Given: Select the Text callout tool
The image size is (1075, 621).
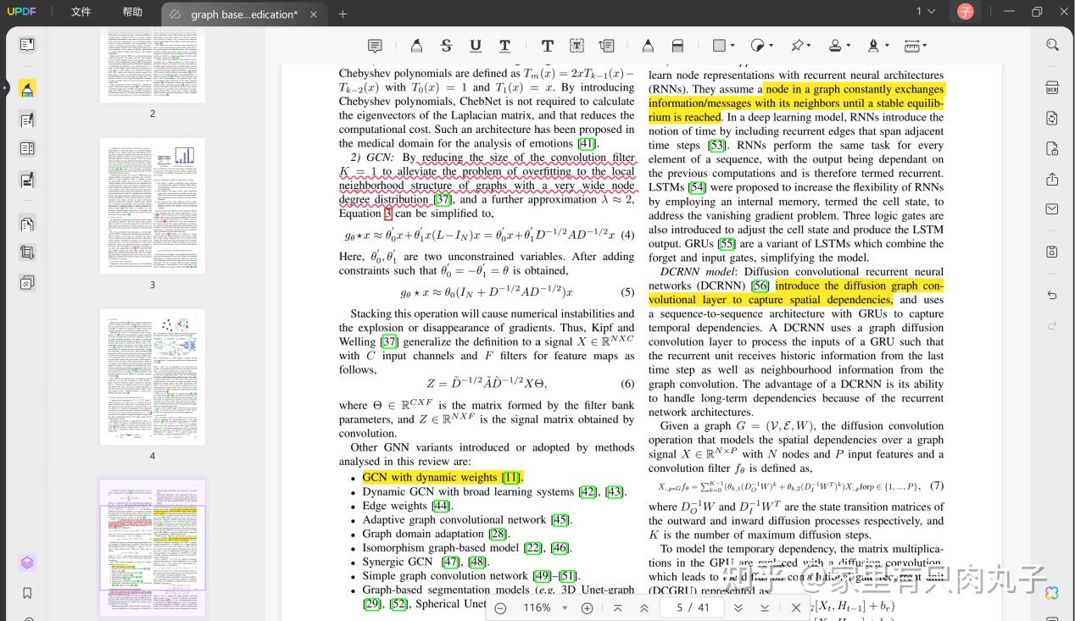Looking at the screenshot, I should coord(606,46).
